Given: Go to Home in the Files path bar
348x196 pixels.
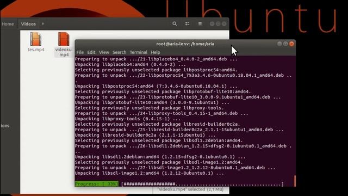Looking at the screenshot, I should pyautogui.click(x=8, y=24).
